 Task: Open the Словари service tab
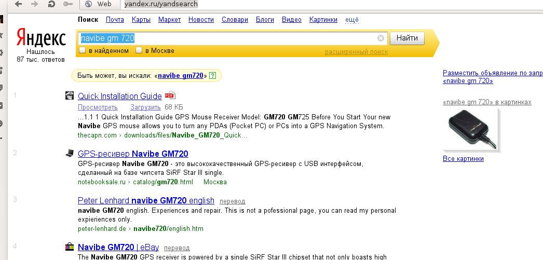tap(235, 20)
